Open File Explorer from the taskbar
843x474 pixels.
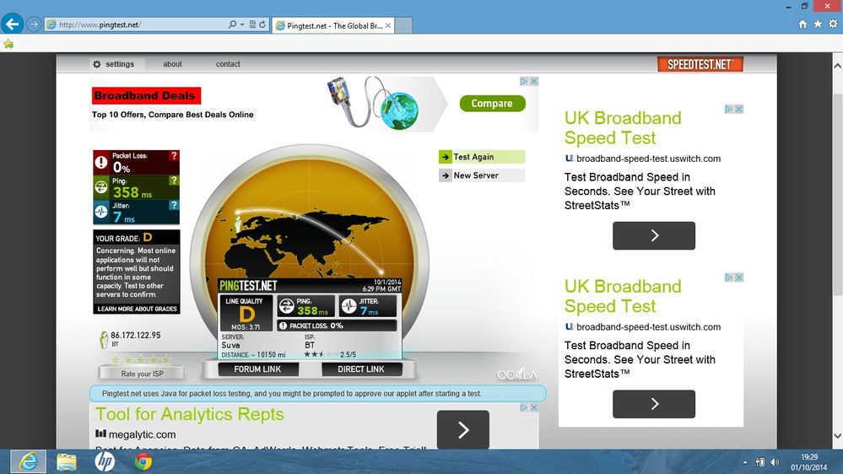(x=67, y=462)
